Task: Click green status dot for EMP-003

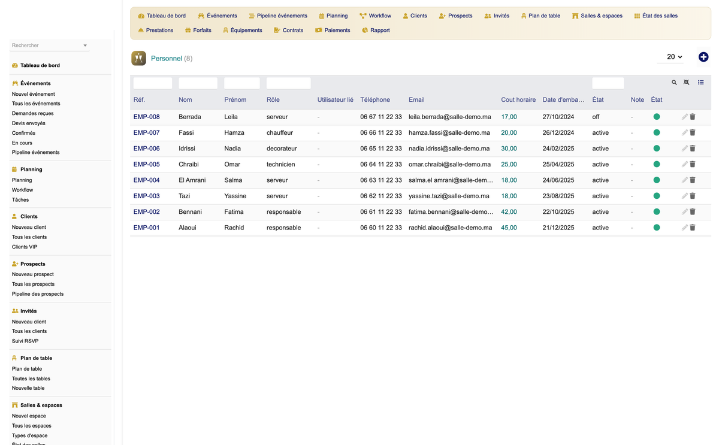Action: tap(657, 196)
